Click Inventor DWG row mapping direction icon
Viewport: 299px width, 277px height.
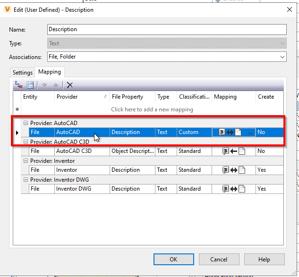234,189
